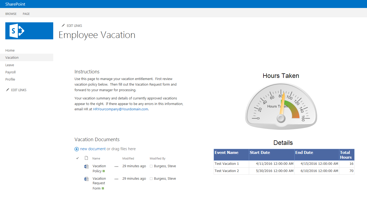Screen dimensions: 367x210
Task: Click the Word icon beside Vacation Policy
Action: point(86,166)
